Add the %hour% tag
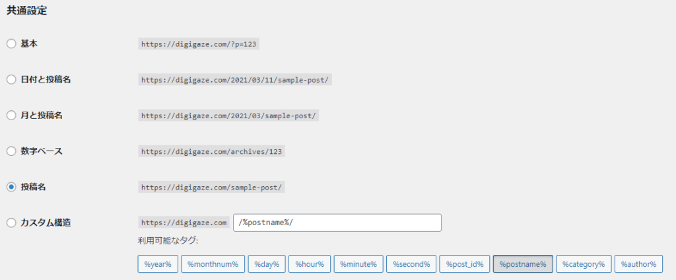The image size is (676, 280). (x=310, y=264)
